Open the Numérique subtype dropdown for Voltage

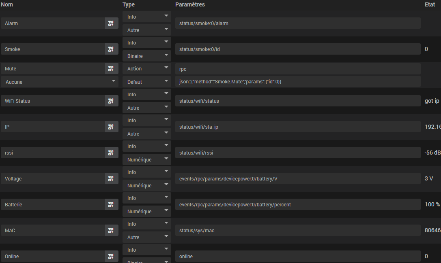coord(147,185)
